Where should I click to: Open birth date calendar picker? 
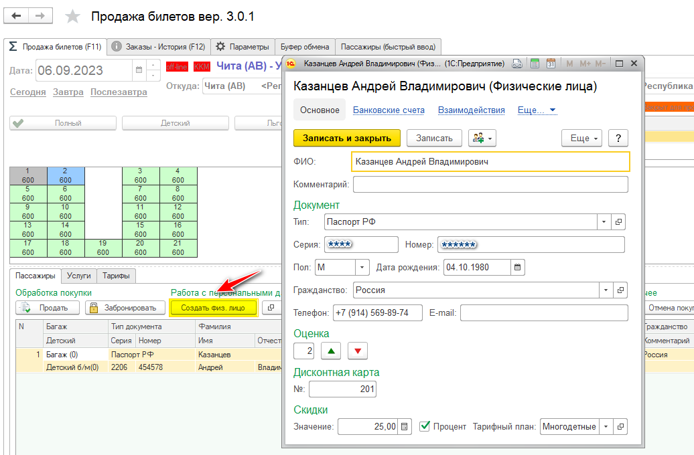pos(517,268)
